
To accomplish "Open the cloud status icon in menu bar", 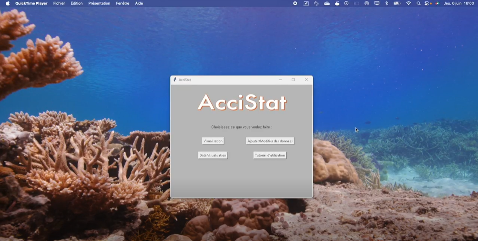I will click(327, 3).
